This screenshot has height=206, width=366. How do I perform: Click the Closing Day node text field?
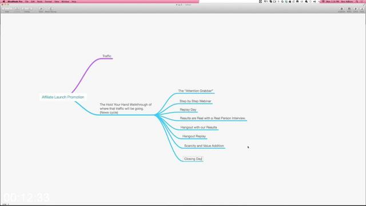click(193, 159)
